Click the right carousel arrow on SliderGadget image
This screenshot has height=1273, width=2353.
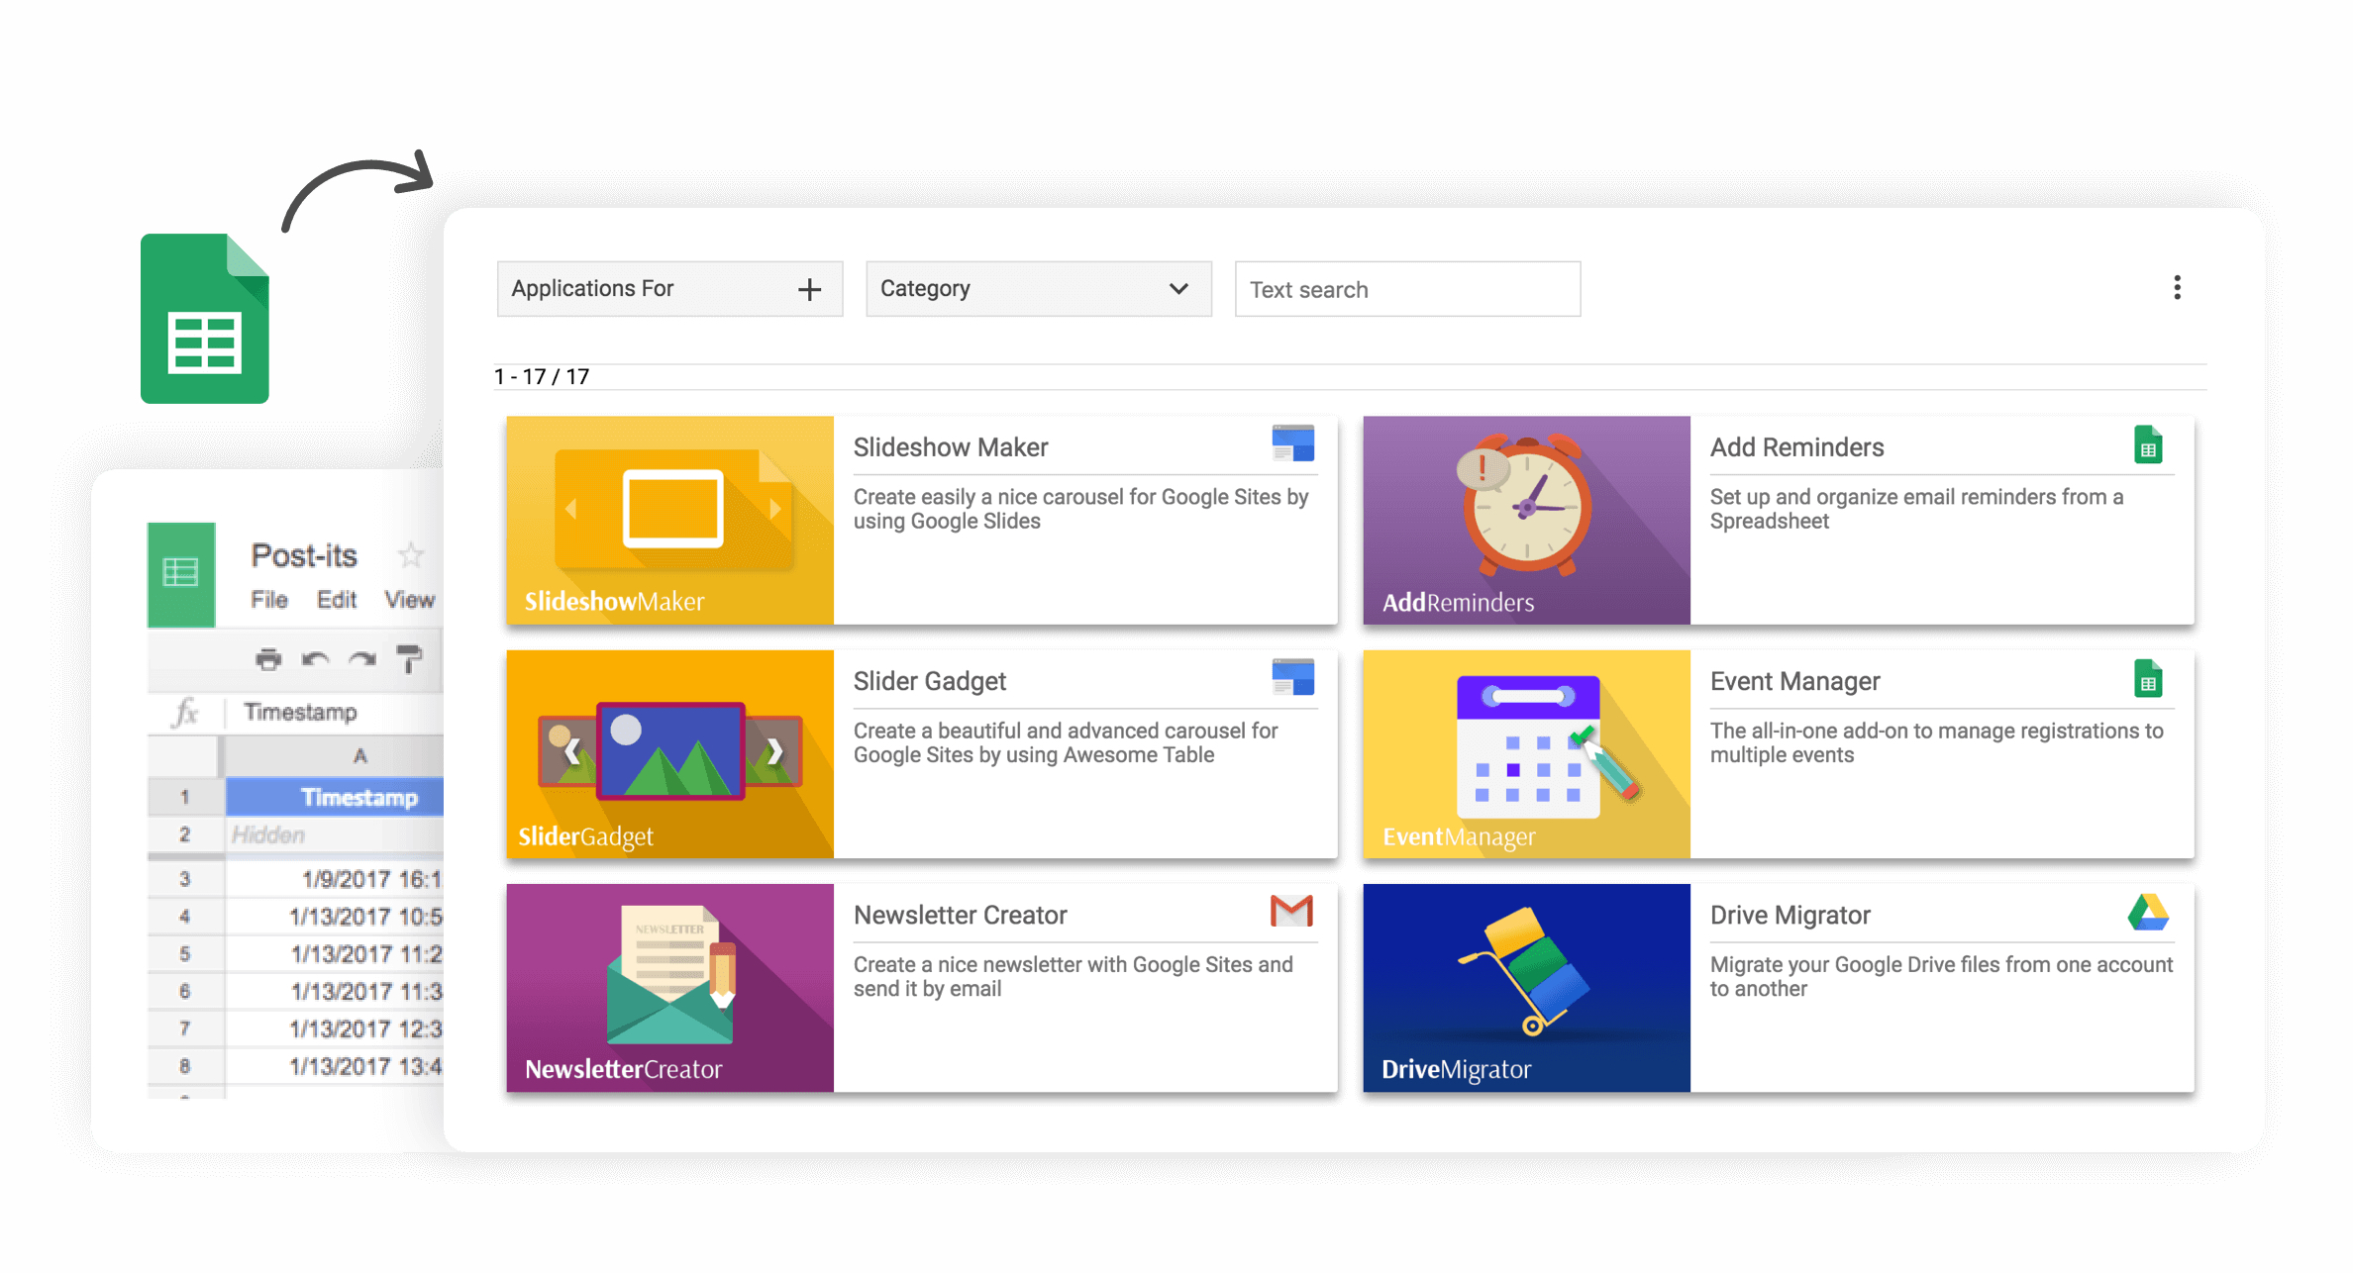tap(774, 752)
